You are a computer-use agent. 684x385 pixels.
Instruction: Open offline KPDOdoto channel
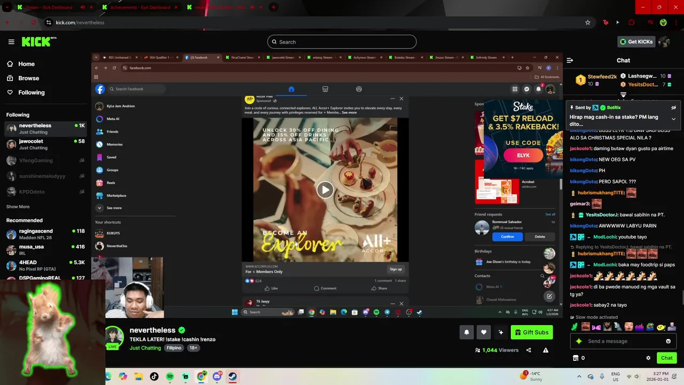[45, 191]
